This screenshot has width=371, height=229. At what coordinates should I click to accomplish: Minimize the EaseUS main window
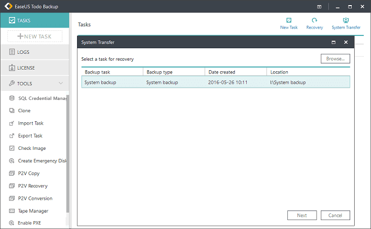point(338,7)
